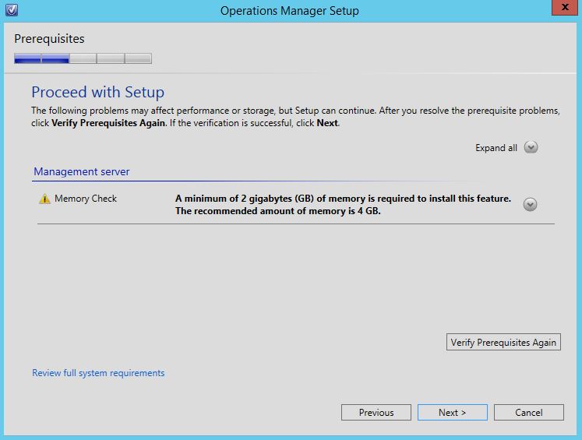
Task: Click the last empty progress bar segment
Action: pyautogui.click(x=138, y=58)
